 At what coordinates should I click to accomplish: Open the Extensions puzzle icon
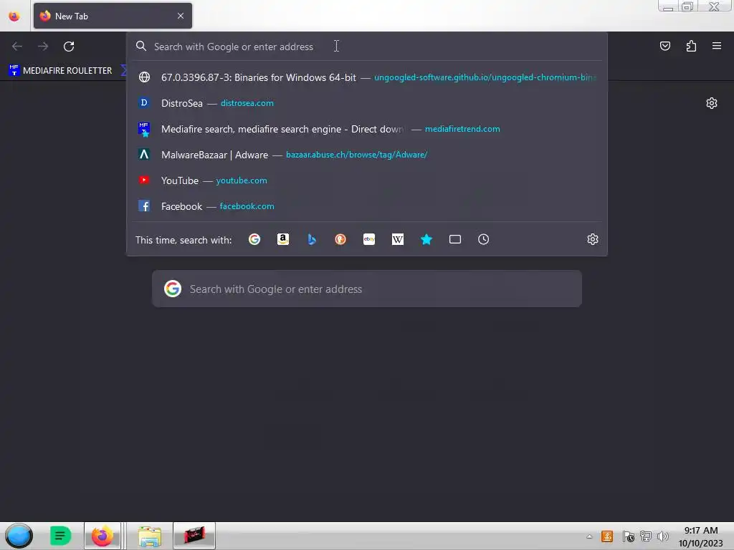691,46
